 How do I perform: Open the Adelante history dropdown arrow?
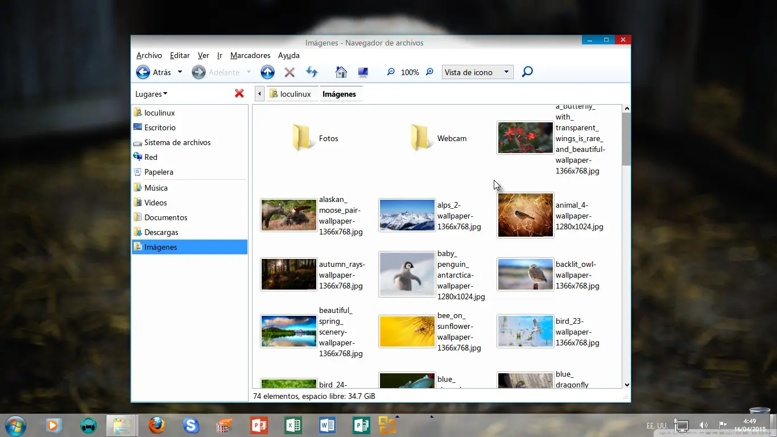point(249,72)
